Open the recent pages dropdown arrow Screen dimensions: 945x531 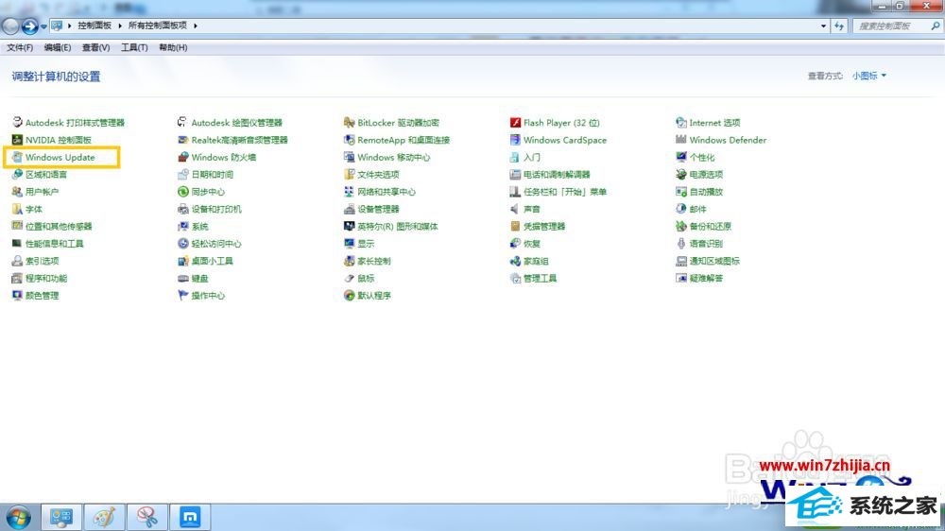pyautogui.click(x=44, y=26)
